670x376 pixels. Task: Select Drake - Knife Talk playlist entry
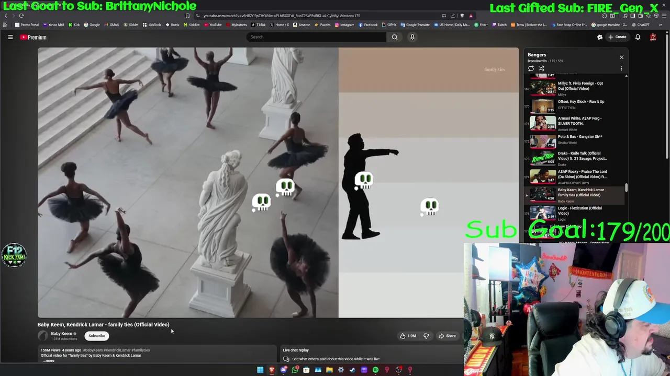[x=575, y=159]
